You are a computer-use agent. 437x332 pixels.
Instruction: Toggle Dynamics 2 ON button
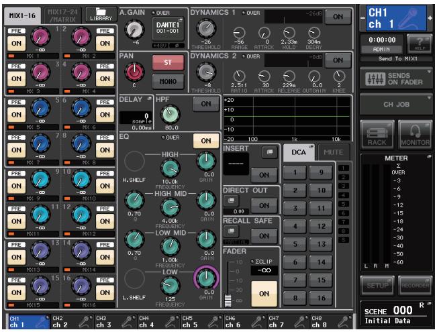(x=338, y=60)
